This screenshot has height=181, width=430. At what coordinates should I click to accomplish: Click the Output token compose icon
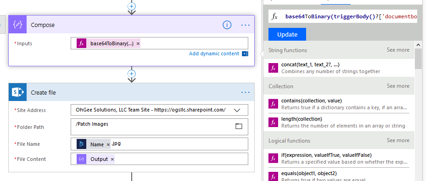(x=81, y=159)
